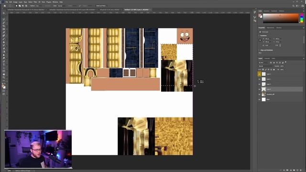Screen dimensions: 306x172
Task: Click the create new layer icon
Action: [x=297, y=170]
